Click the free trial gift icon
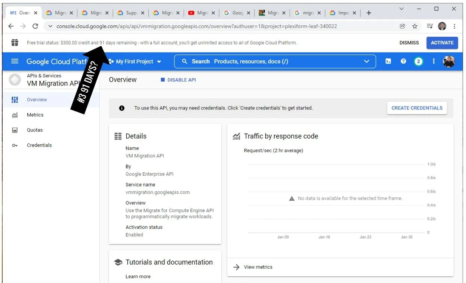Image resolution: width=466 pixels, height=283 pixels. pos(15,43)
